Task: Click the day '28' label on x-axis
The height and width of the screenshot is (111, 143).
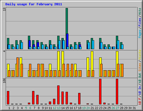Action: pos(121,108)
